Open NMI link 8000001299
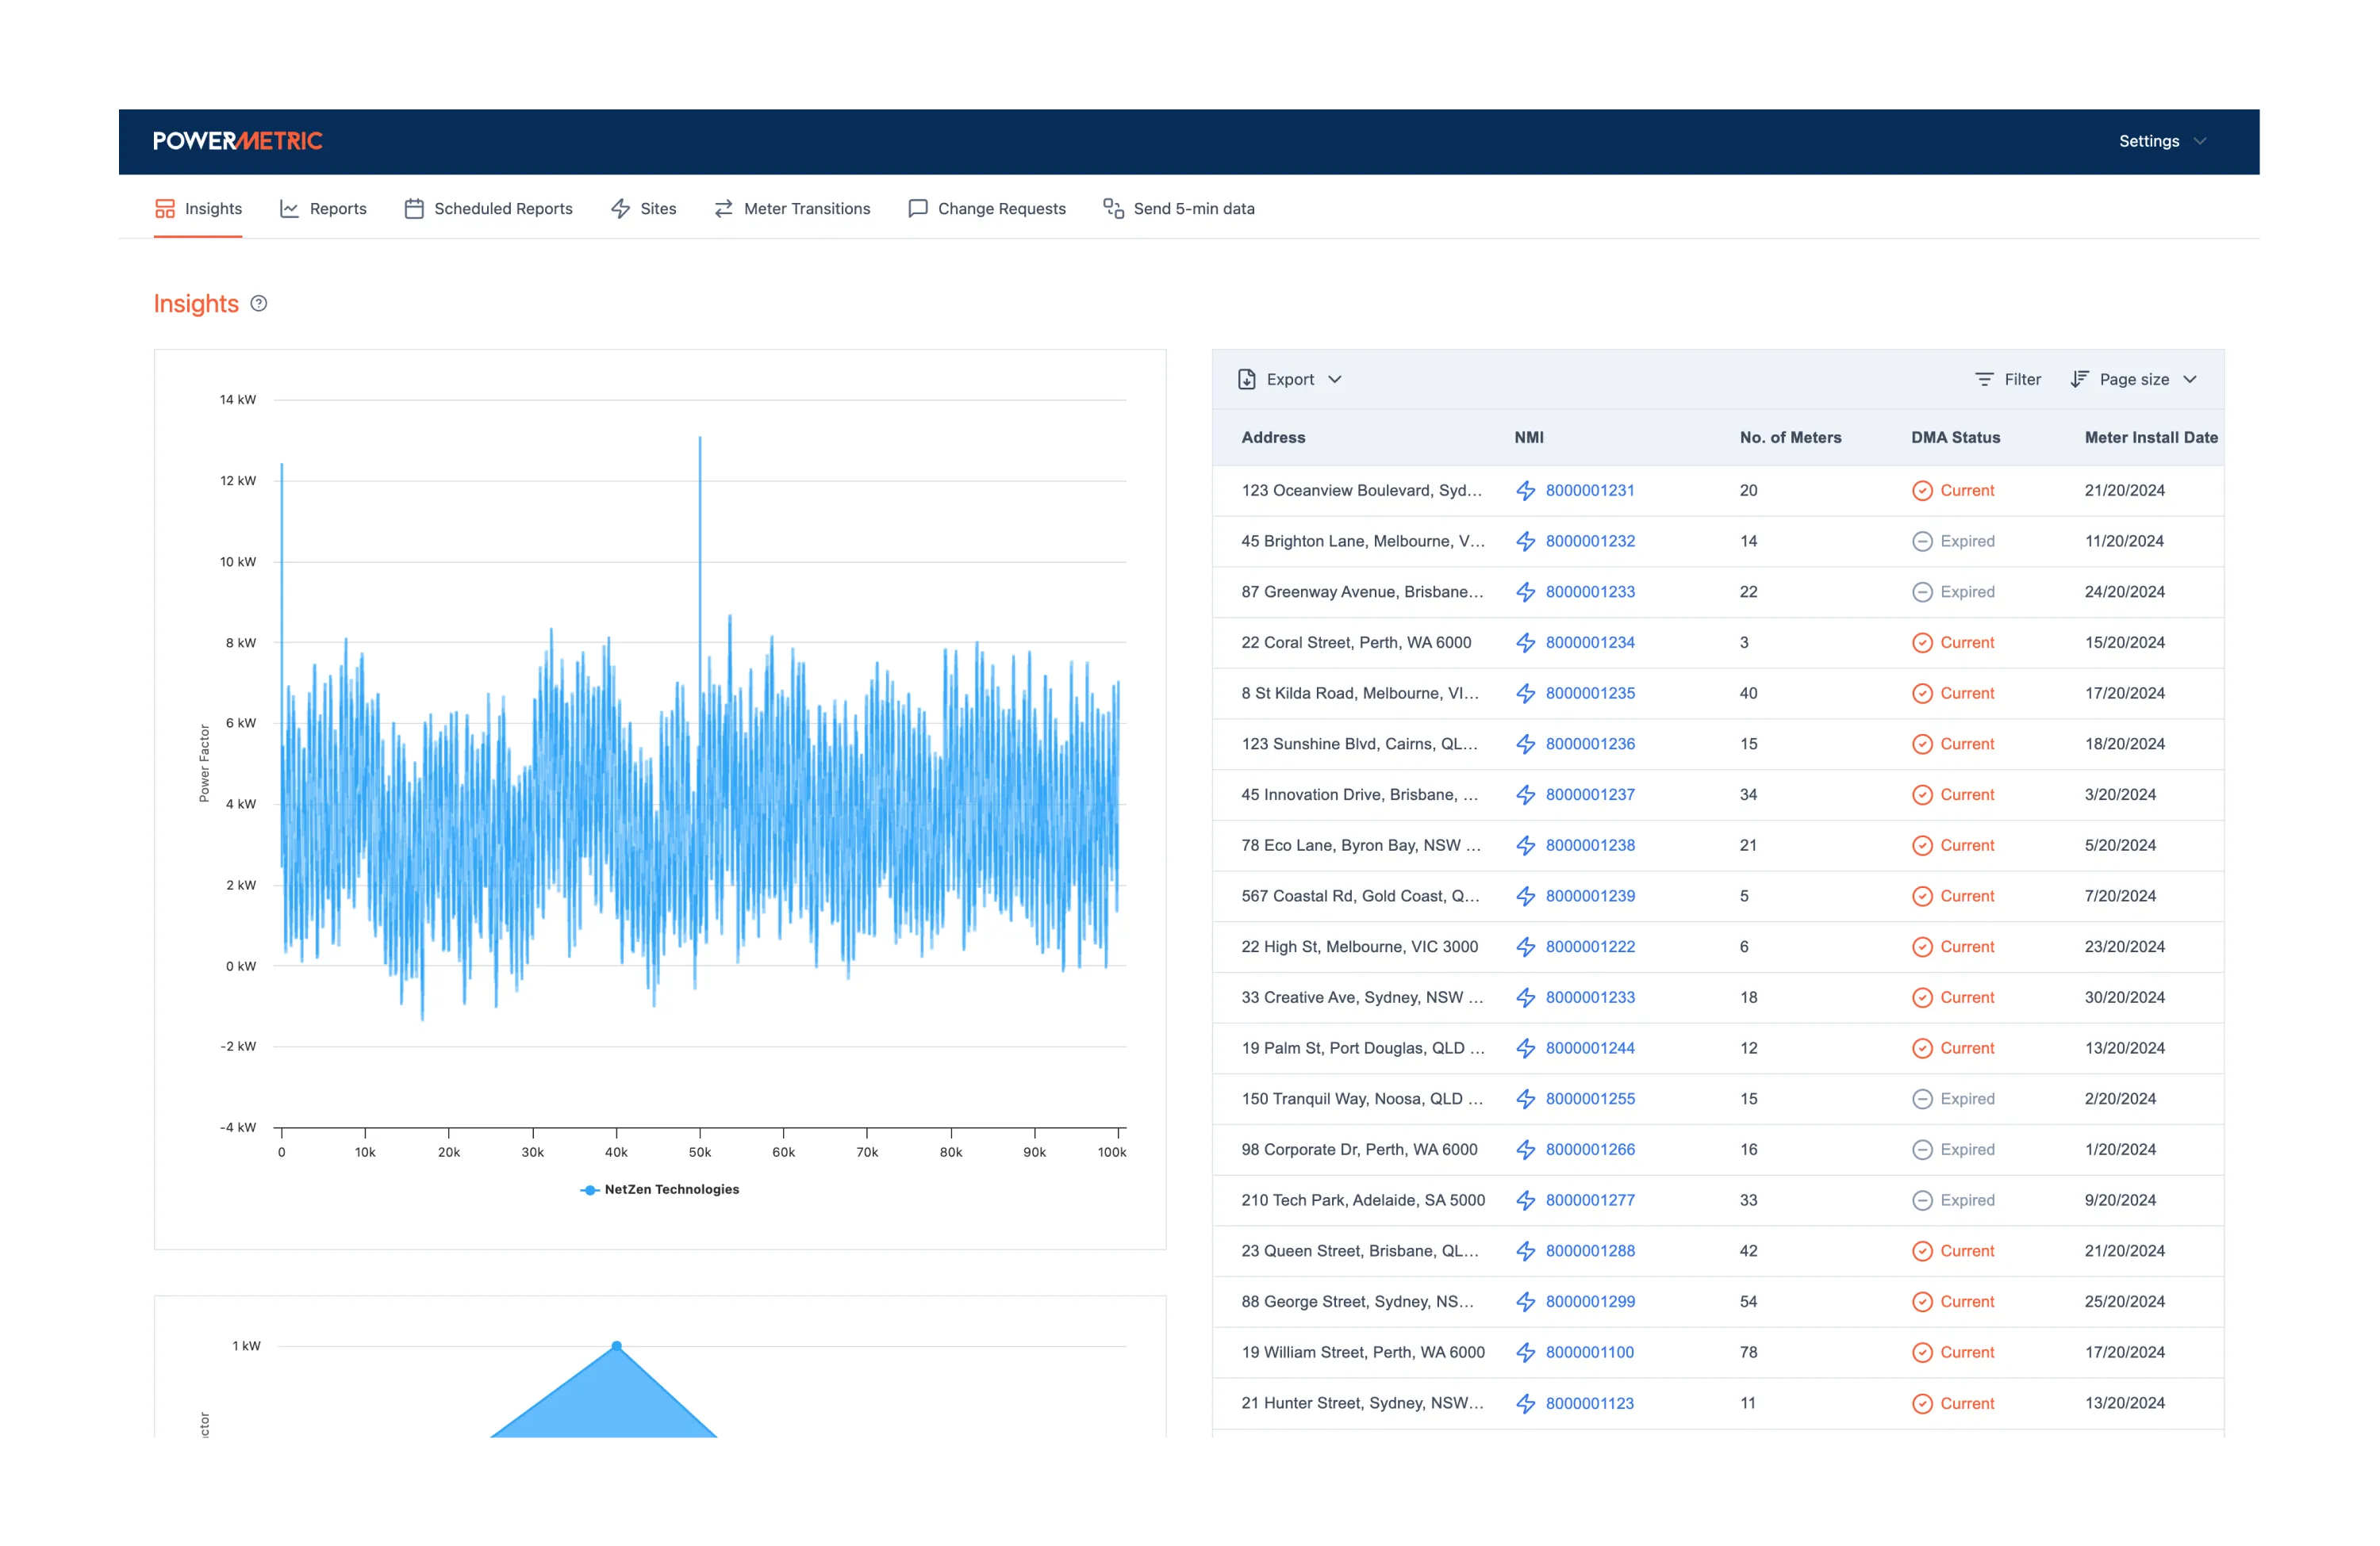The width and height of the screenshot is (2380, 1546). pyautogui.click(x=1590, y=1301)
